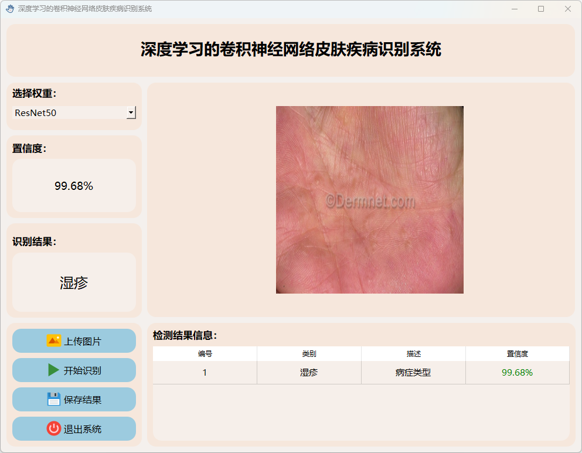582x453 pixels.
Task: Click the 99.68% confidence display box
Action: 74,186
